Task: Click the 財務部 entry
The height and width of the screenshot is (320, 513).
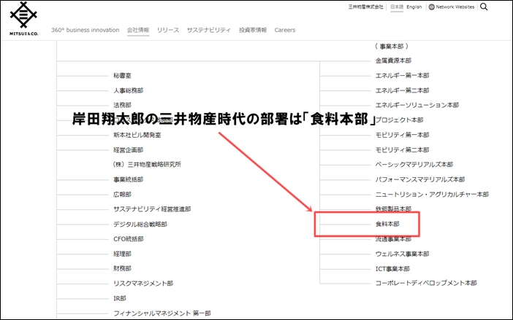Action: (122, 268)
